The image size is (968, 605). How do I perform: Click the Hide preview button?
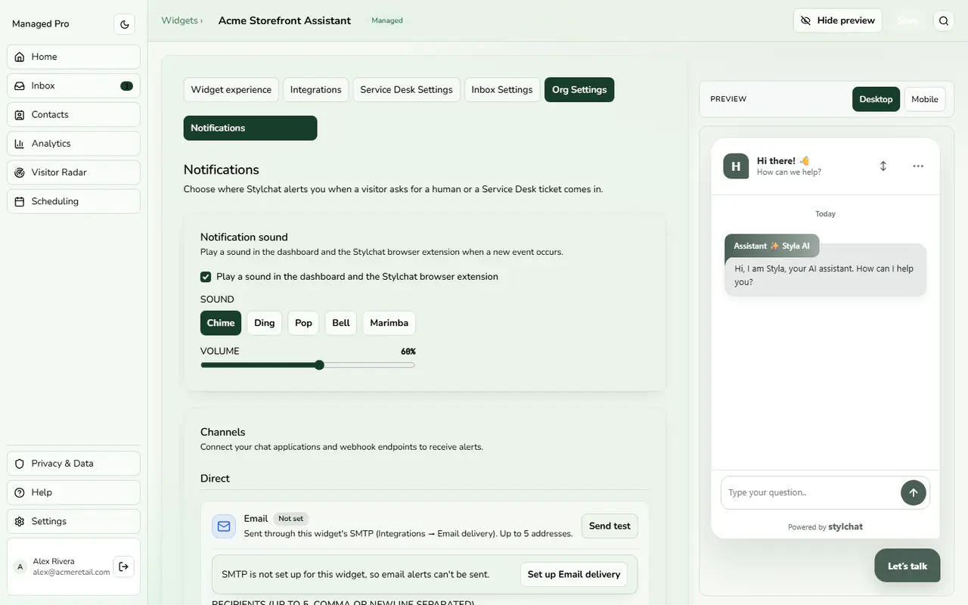(838, 20)
